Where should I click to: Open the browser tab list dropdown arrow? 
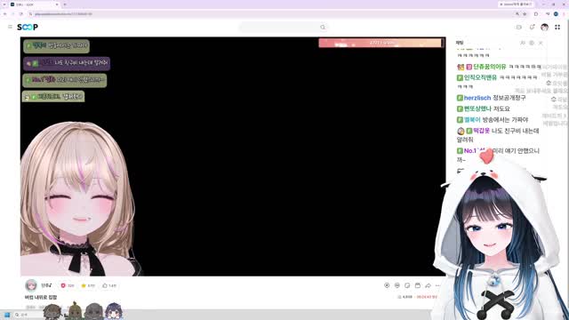pos(4,4)
